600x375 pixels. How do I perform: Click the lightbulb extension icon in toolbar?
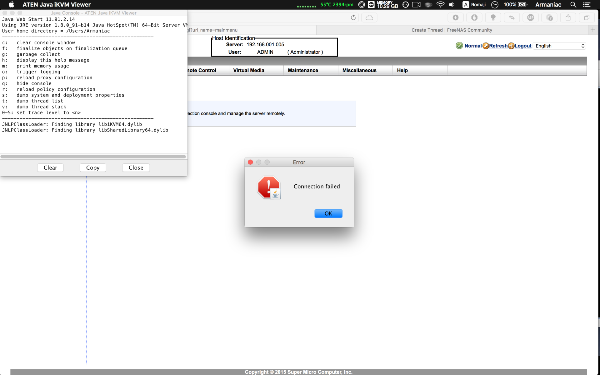tap(493, 17)
